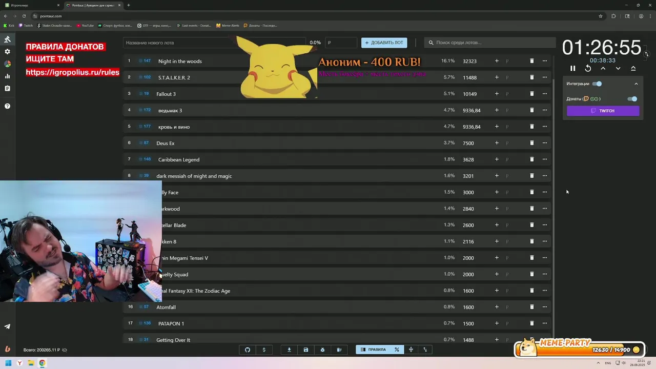Open the wheel page in sidebar
Screen dimensions: 656x369
tap(7, 64)
